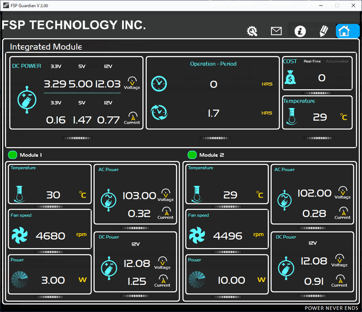Viewport: 362px width, 312px height.
Task: Click Module 1 AC voltage 103.00 value
Action: [139, 196]
